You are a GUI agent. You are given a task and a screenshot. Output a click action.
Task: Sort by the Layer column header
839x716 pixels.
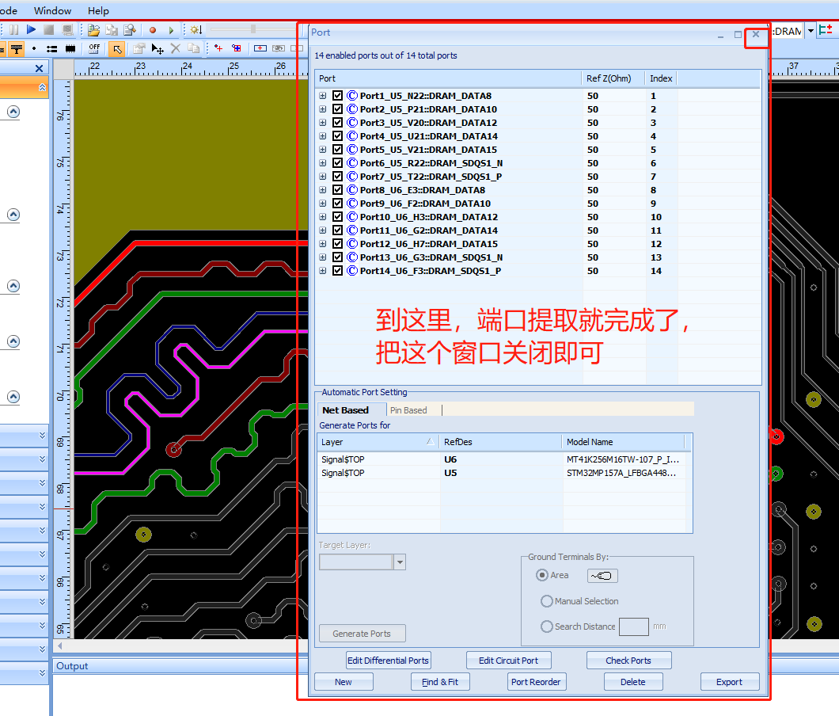tap(378, 442)
